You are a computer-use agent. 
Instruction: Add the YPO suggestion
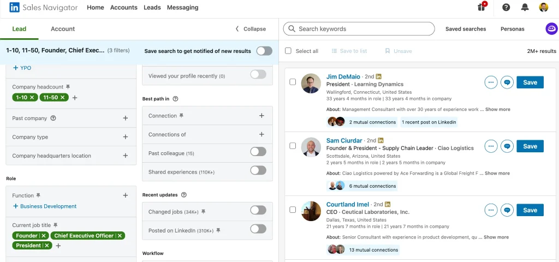click(22, 68)
